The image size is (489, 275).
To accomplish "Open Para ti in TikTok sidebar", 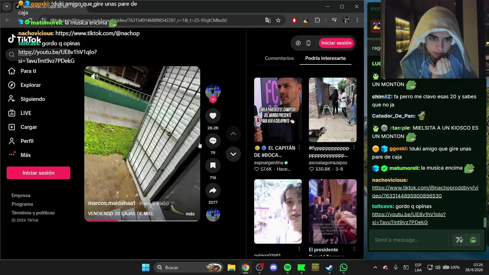I will click(28, 71).
